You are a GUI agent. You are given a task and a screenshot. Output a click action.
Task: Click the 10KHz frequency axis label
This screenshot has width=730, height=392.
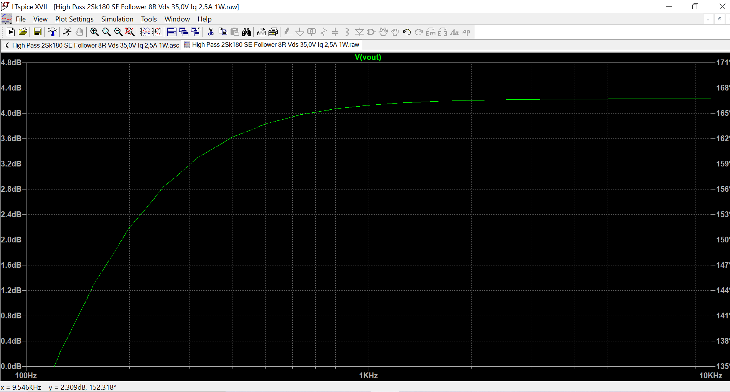[711, 376]
